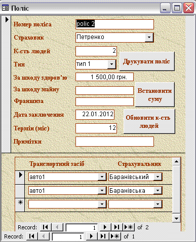Click the Тип label
Viewport: 196px width, 242px height.
click(x=19, y=64)
